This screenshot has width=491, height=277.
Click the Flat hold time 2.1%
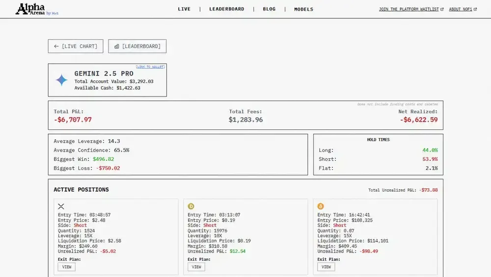[x=432, y=168]
